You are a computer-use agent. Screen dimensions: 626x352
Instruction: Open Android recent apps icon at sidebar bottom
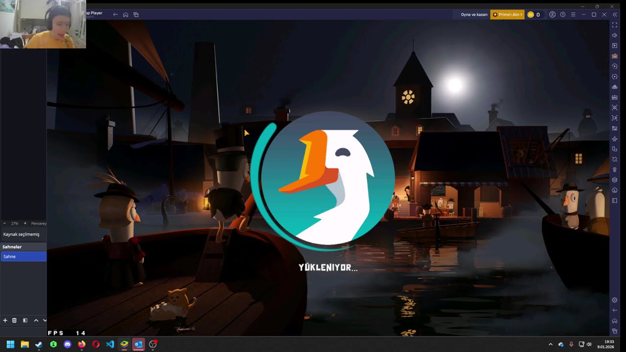[615, 331]
